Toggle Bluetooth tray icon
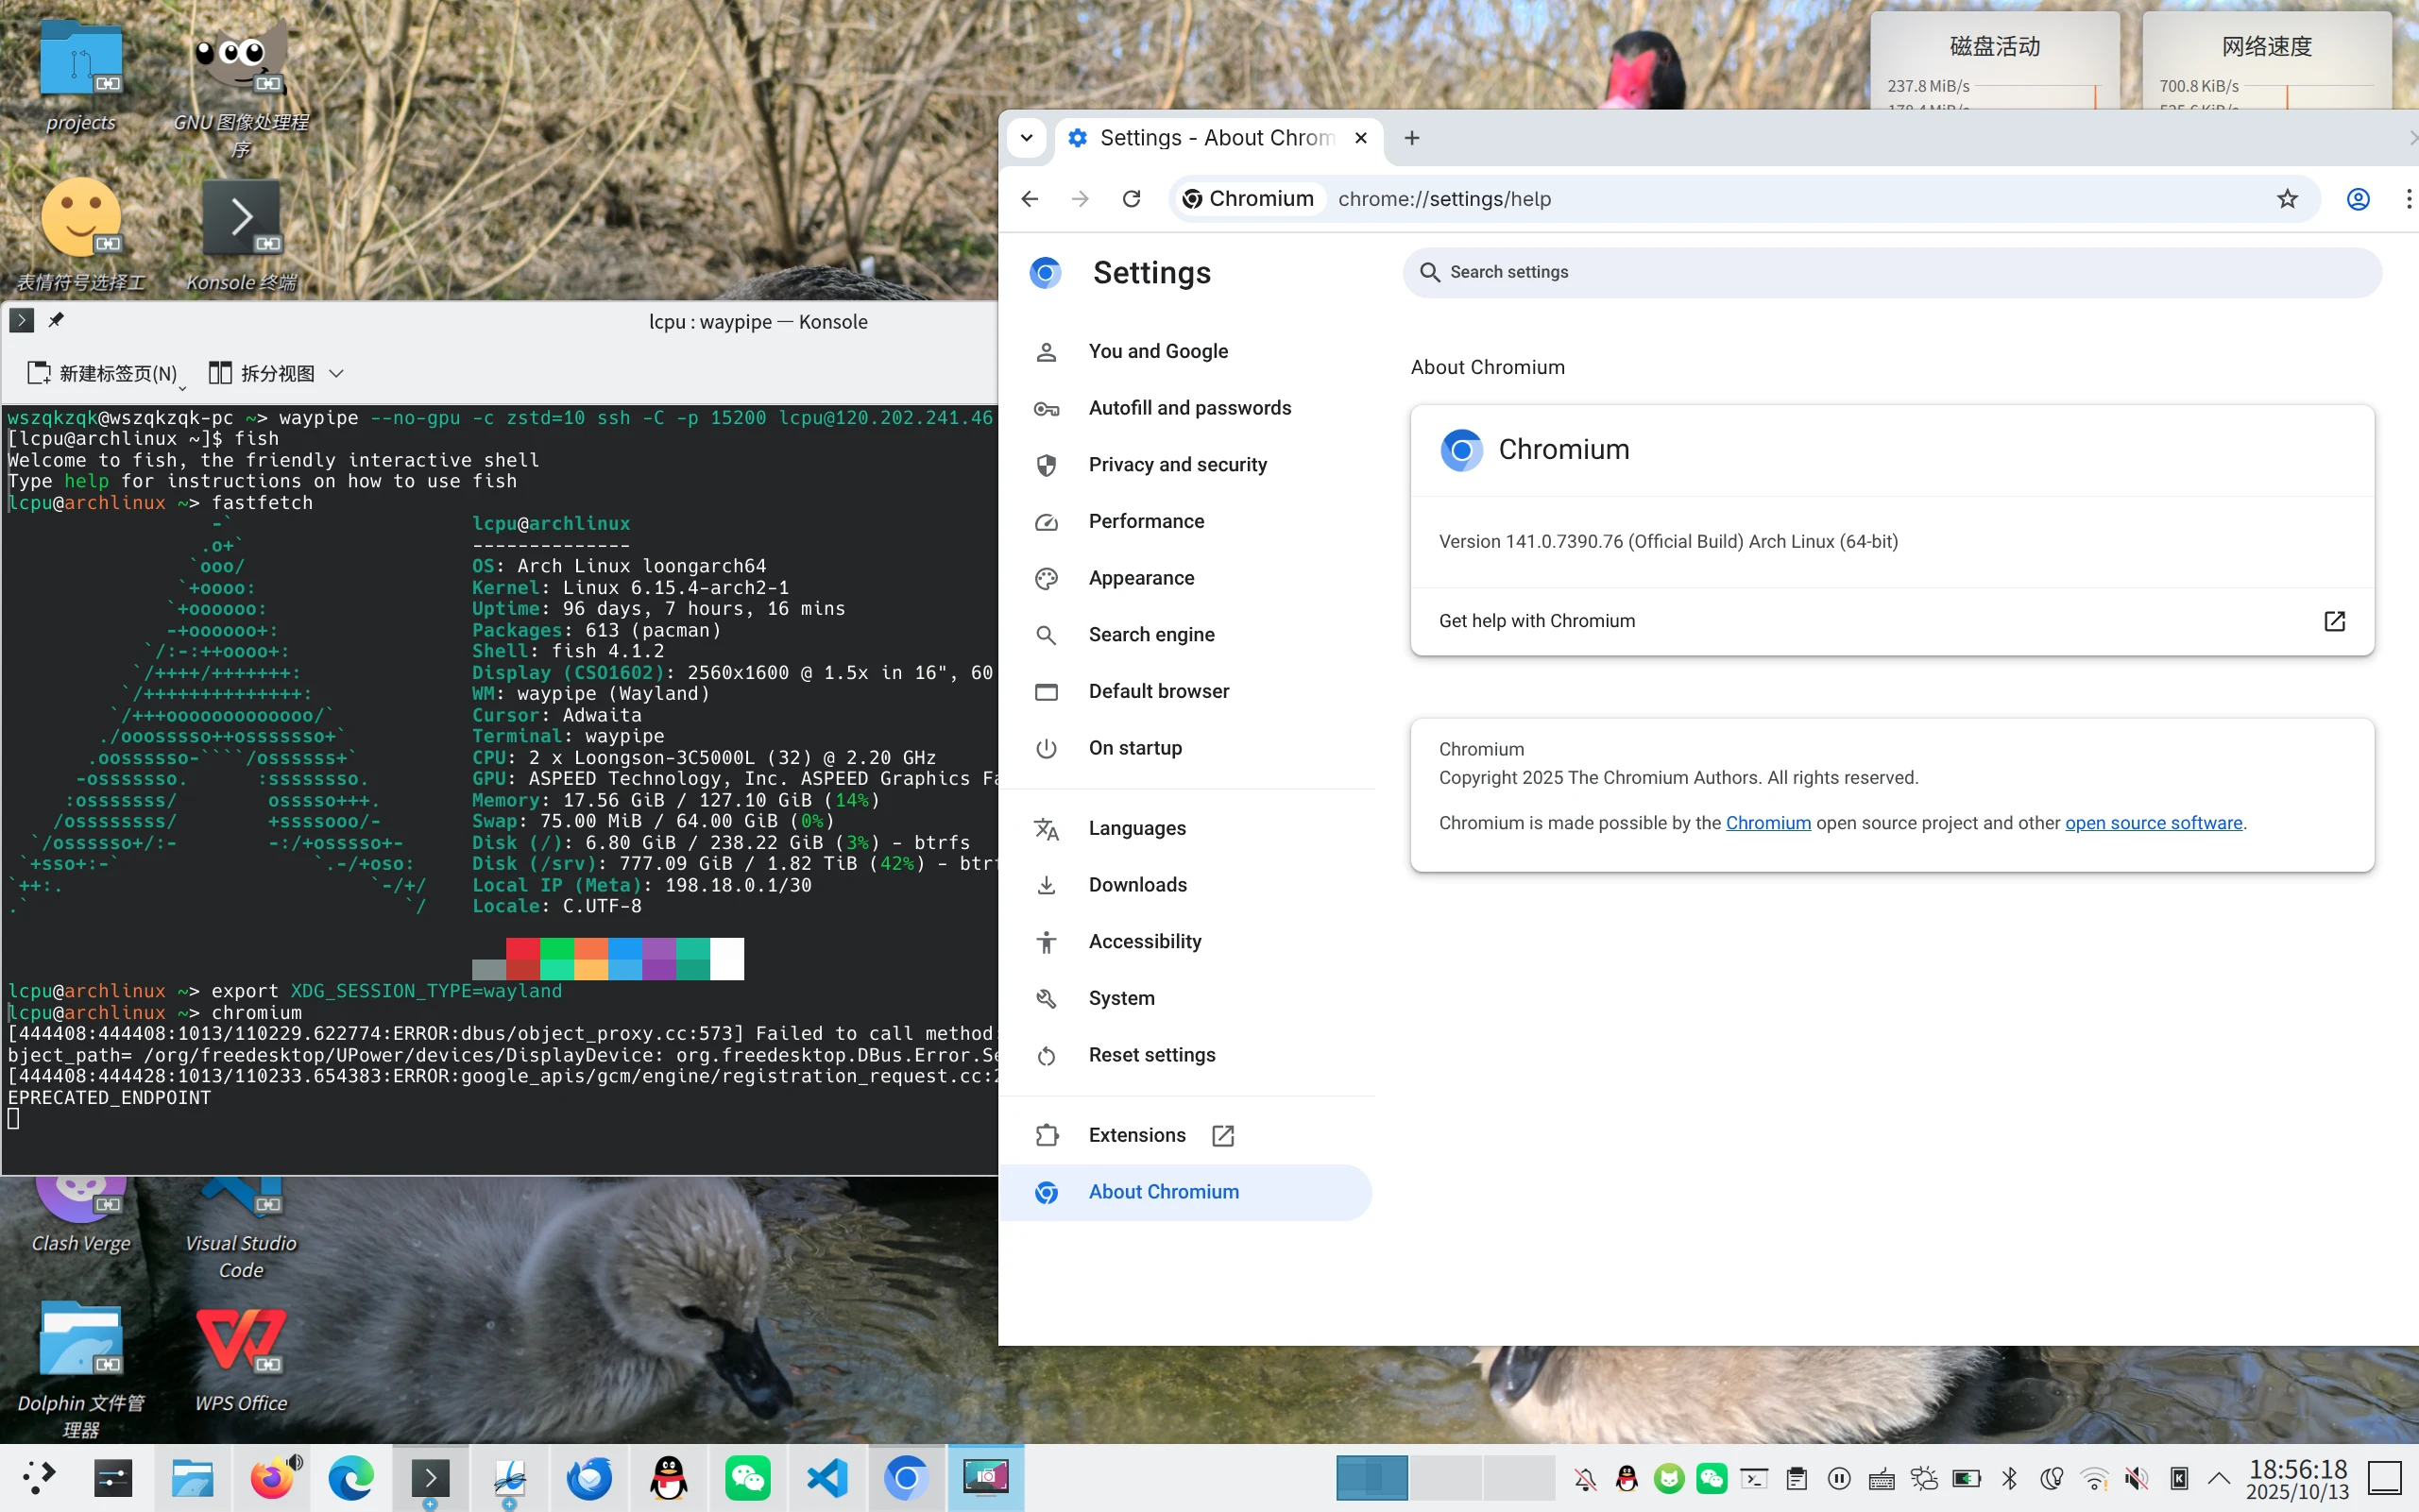The height and width of the screenshot is (1512, 2419). [x=2009, y=1478]
